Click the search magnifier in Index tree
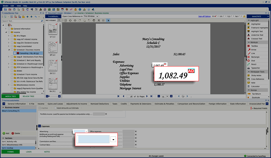Viewport: 271px width, 158px height. pyautogui.click(x=42, y=21)
